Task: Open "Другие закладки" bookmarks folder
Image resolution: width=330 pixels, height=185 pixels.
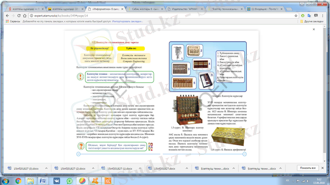Action: (x=313, y=21)
